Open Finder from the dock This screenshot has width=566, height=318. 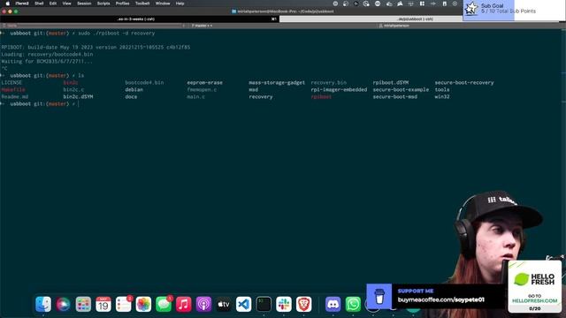tap(43, 304)
